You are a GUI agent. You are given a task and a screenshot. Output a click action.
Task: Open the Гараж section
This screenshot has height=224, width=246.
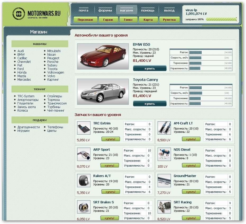[x=108, y=20]
